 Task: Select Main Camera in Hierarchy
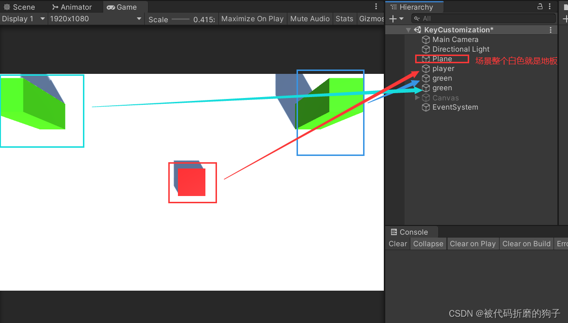[455, 40]
